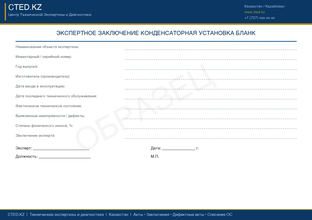Screen dimensions: 312x220
Task: Click the Эксперт signature line
Action: click(61, 148)
